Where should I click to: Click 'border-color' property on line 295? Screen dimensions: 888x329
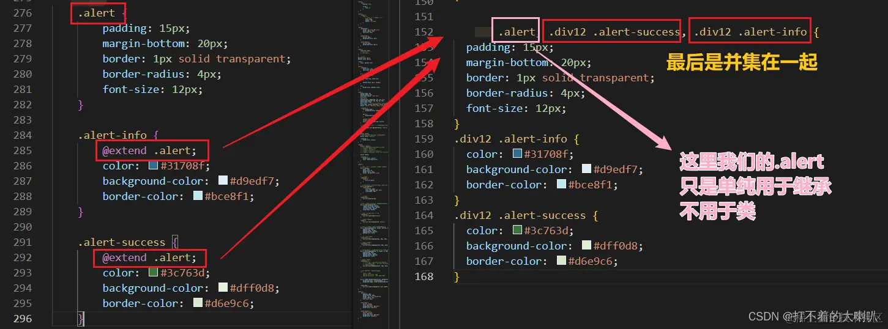click(x=139, y=303)
